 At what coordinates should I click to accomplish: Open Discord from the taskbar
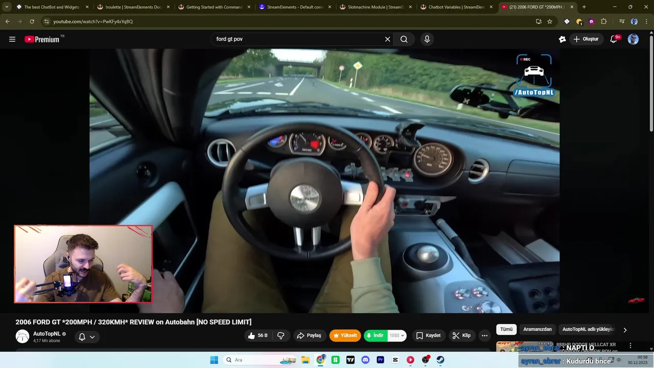(365, 360)
